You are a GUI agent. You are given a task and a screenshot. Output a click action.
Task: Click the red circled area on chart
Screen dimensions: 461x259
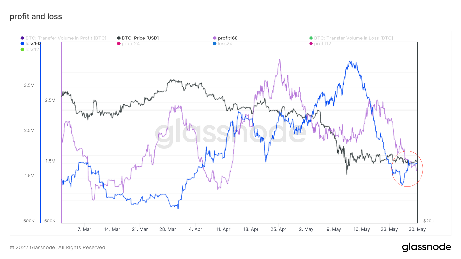pyautogui.click(x=407, y=168)
